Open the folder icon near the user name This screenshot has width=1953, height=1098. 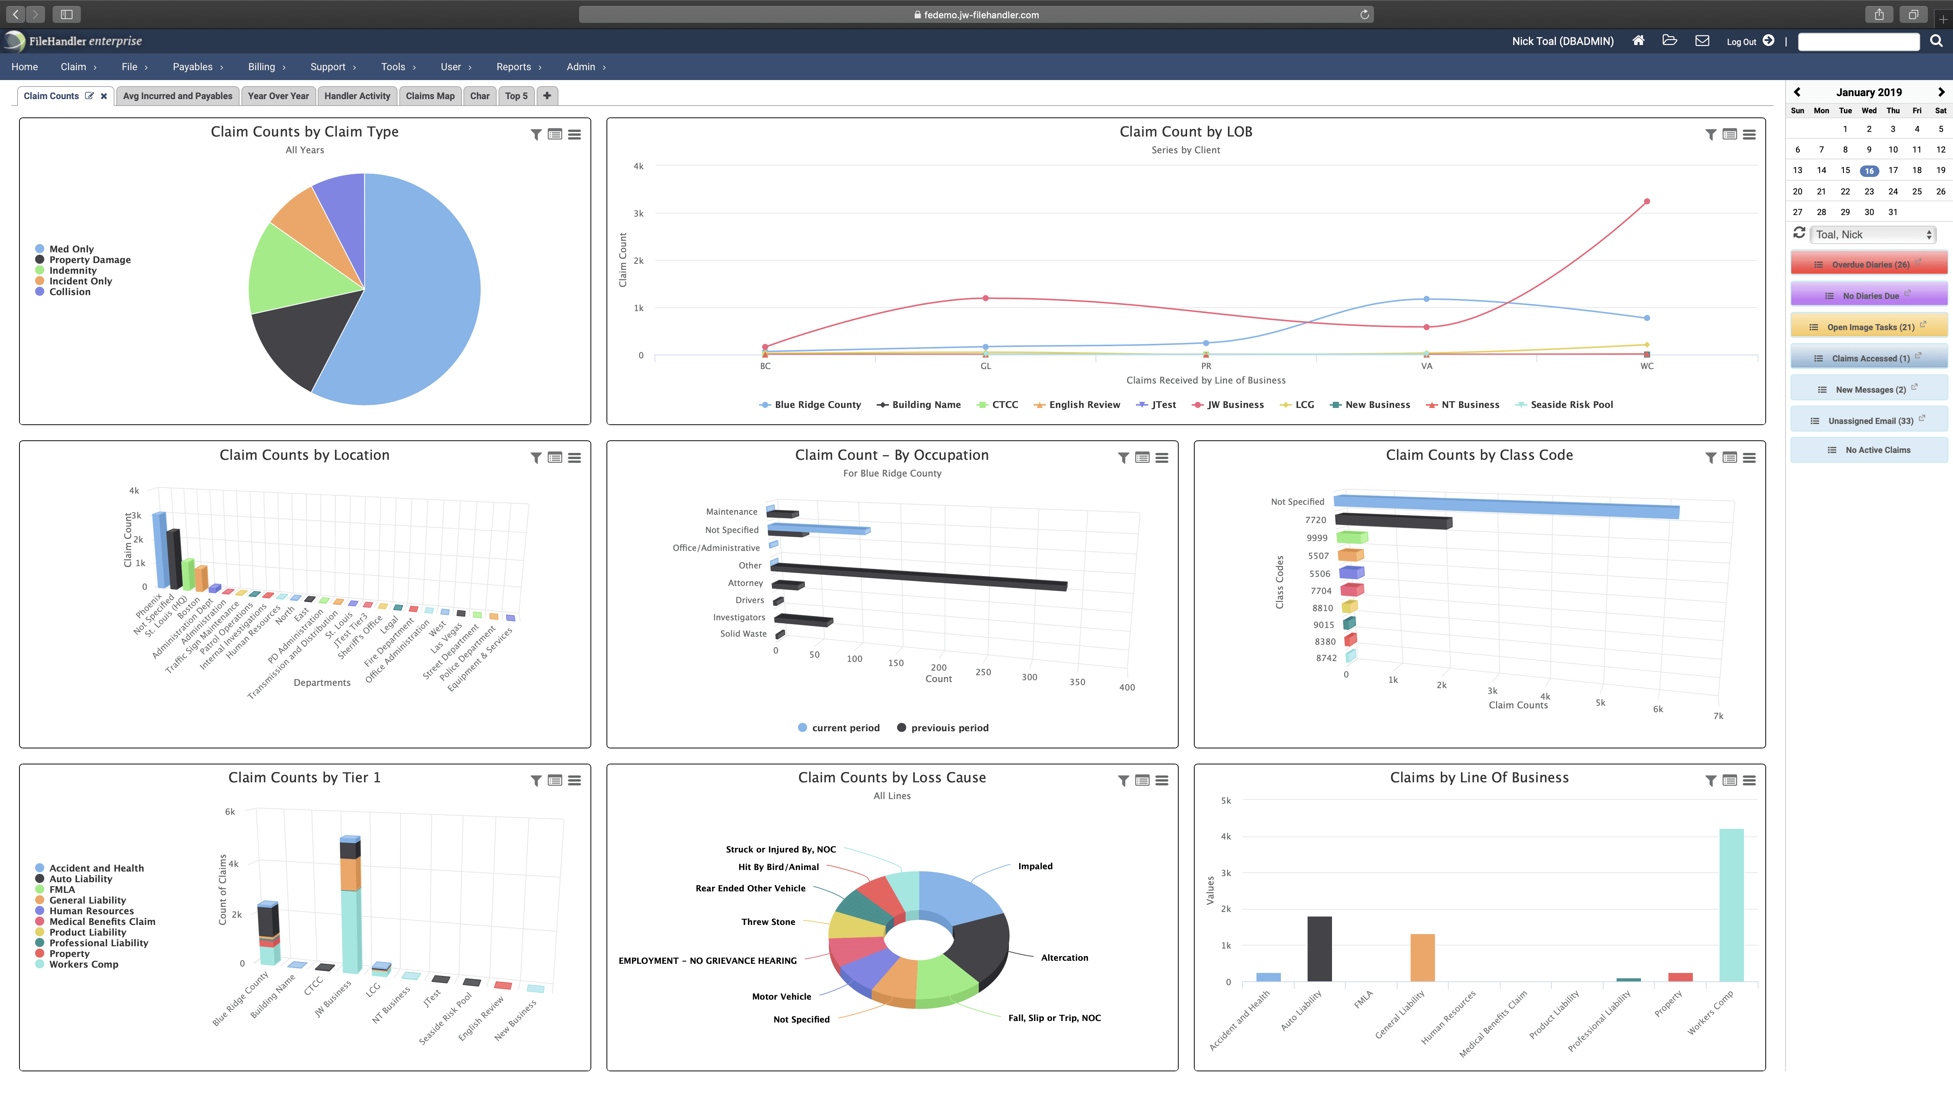[x=1670, y=41]
